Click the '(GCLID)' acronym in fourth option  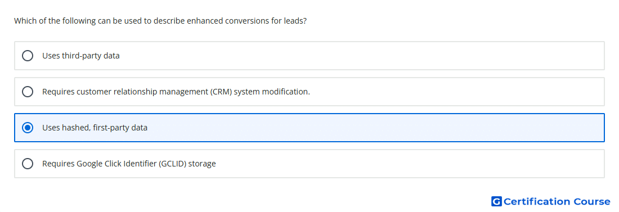[173, 164]
